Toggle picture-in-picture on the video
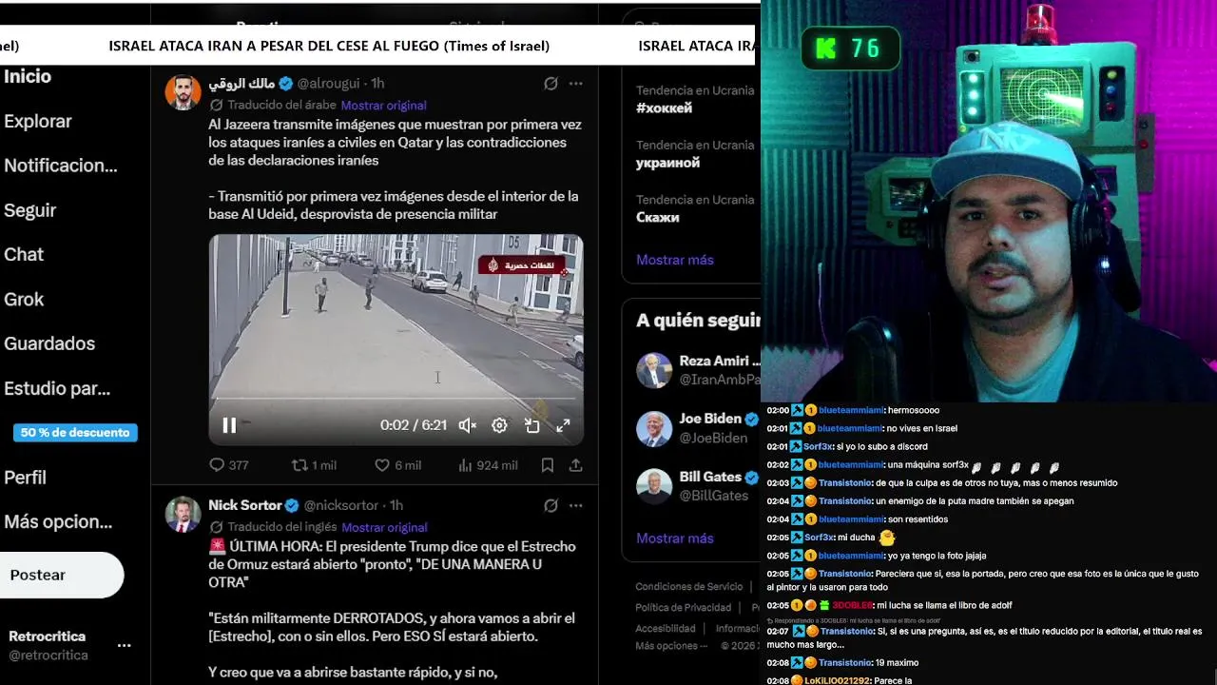The image size is (1217, 685). click(531, 425)
